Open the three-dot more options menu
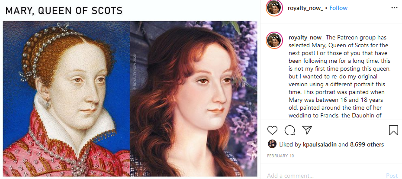Viewport: 402px width, 179px height. click(x=394, y=8)
